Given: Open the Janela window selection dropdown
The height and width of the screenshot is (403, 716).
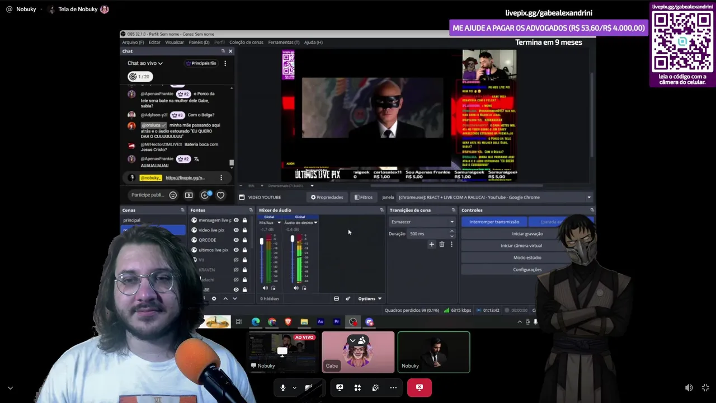Looking at the screenshot, I should (494, 197).
